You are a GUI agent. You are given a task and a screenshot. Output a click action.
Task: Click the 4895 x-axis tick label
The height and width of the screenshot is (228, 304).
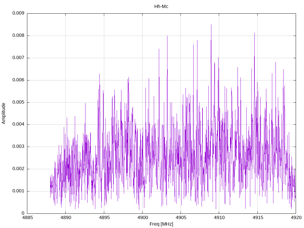point(104,218)
